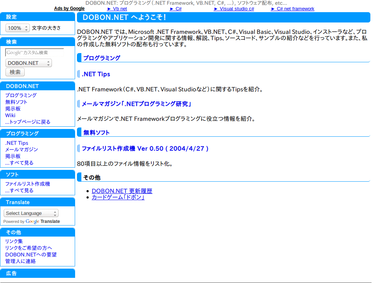
Task: Open the .NET Tips heading link
Action: click(x=96, y=74)
